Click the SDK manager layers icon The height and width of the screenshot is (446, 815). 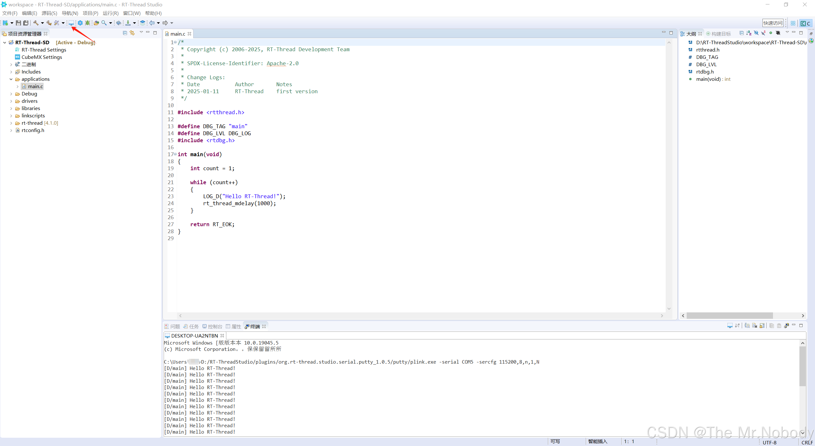(x=143, y=23)
